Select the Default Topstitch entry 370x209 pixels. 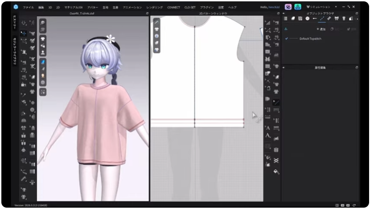(x=310, y=39)
